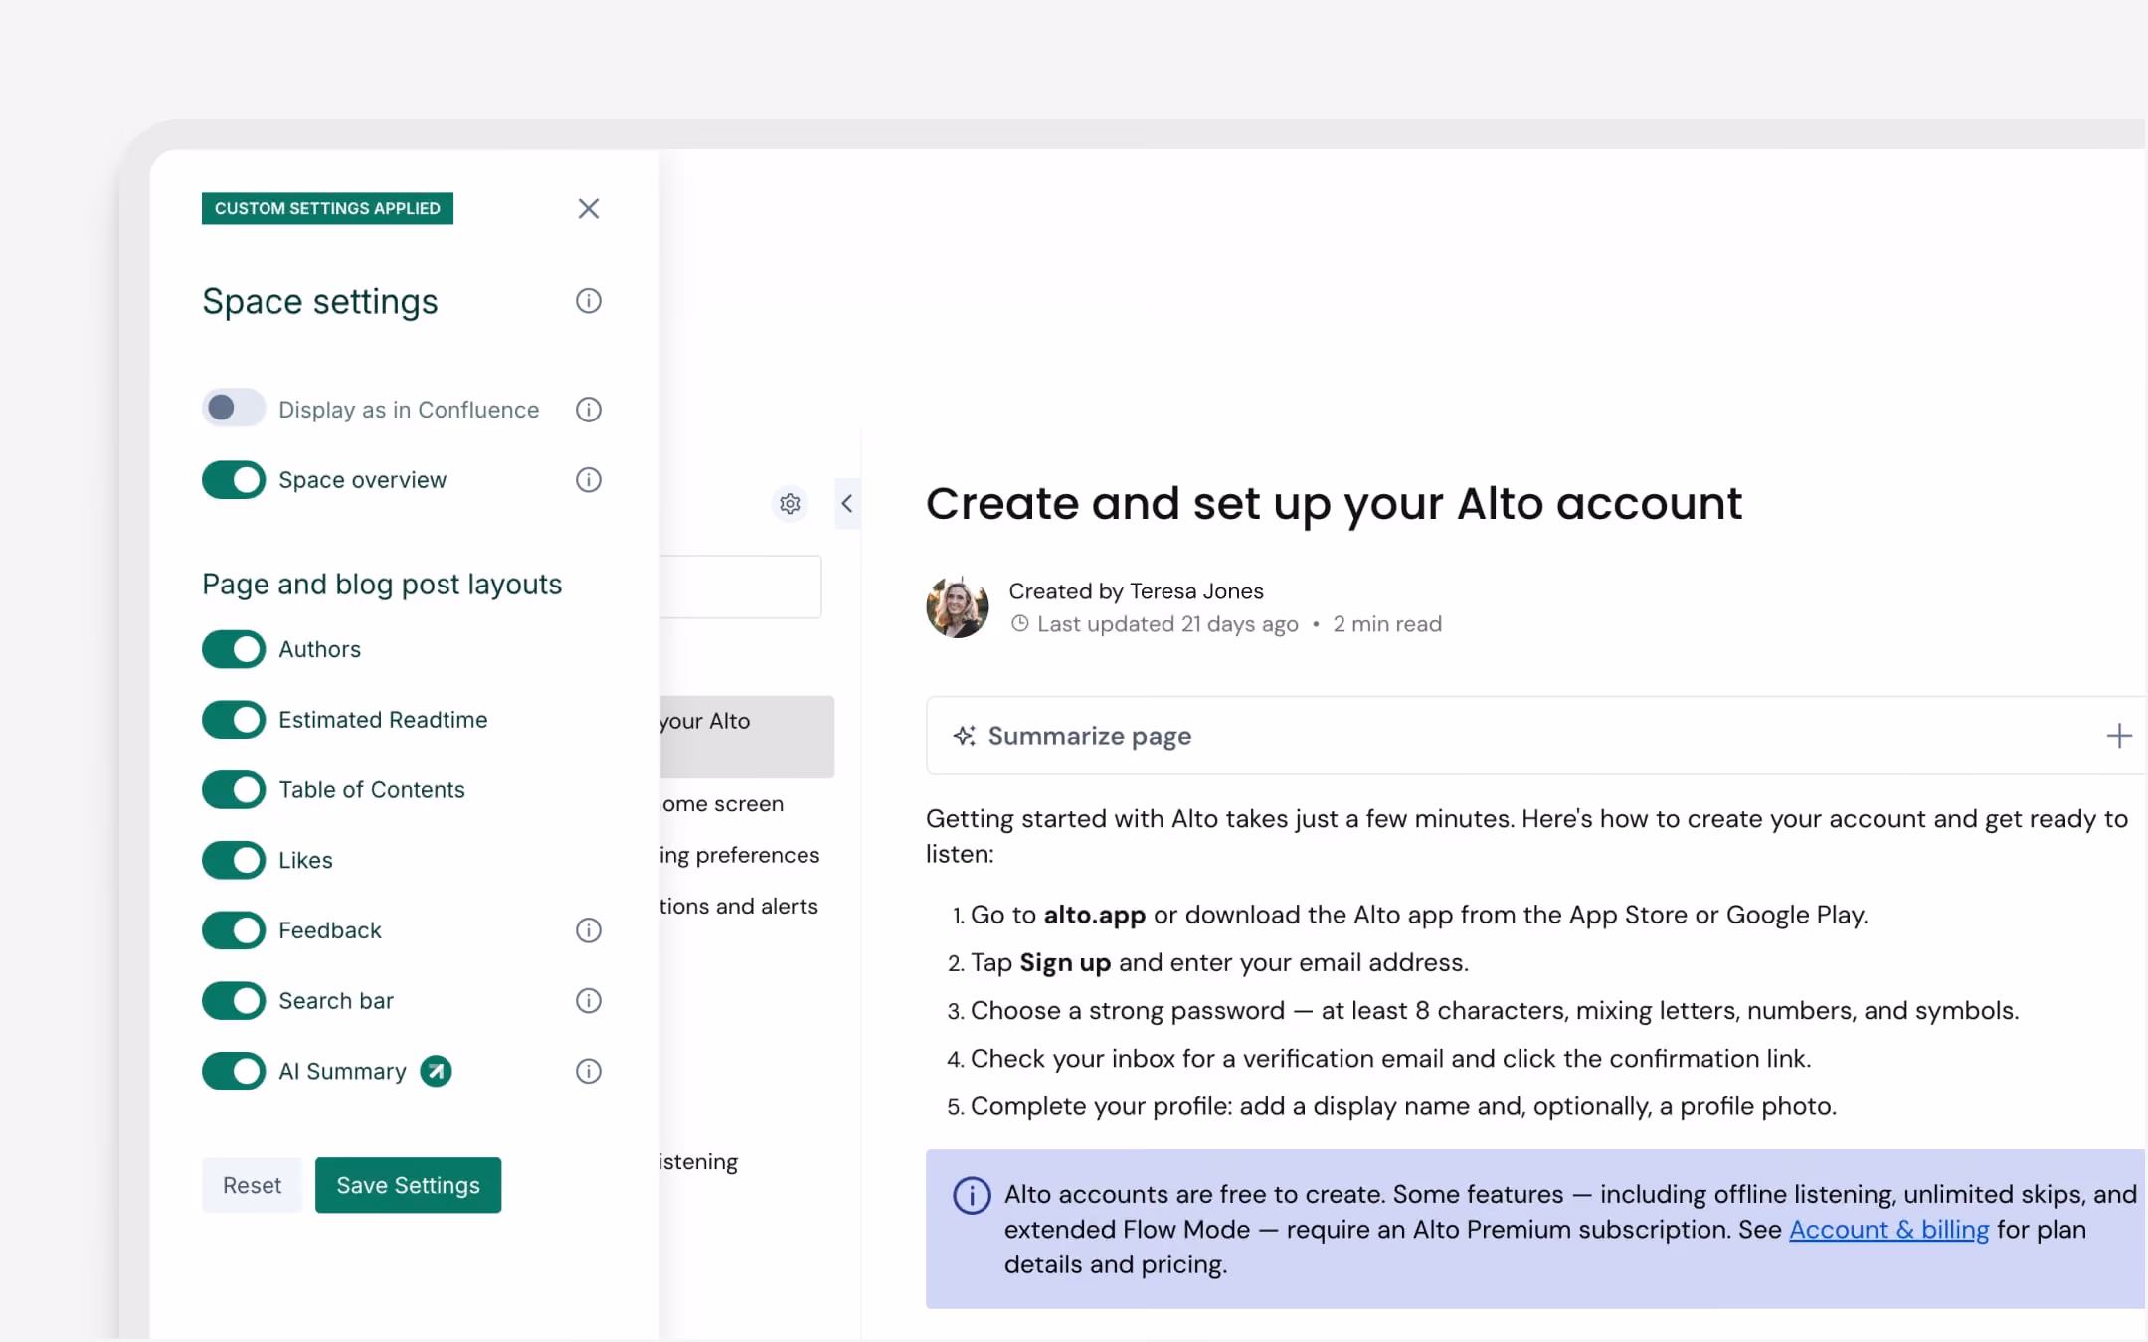2148x1342 pixels.
Task: Disable the Authors toggle
Action: 234,649
